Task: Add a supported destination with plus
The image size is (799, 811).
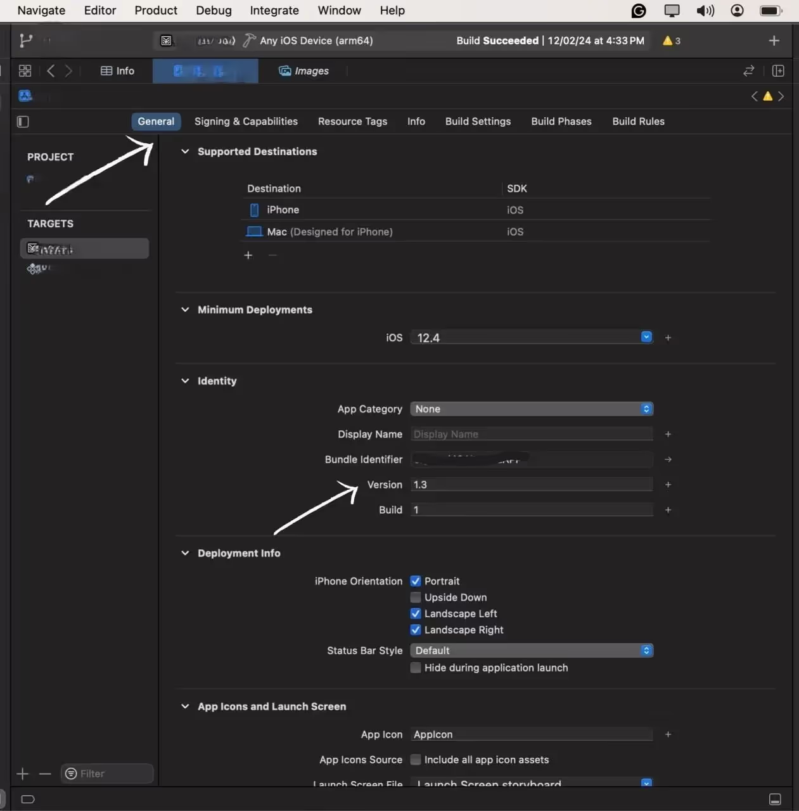Action: click(248, 255)
